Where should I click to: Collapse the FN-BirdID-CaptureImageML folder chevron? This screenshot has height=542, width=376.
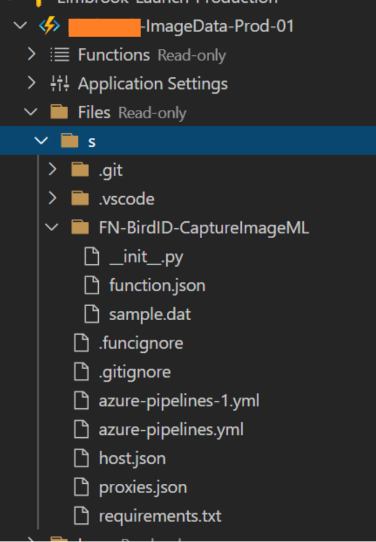pos(52,228)
